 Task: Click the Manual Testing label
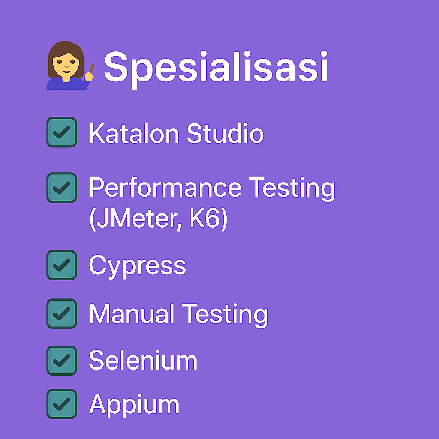click(x=178, y=314)
